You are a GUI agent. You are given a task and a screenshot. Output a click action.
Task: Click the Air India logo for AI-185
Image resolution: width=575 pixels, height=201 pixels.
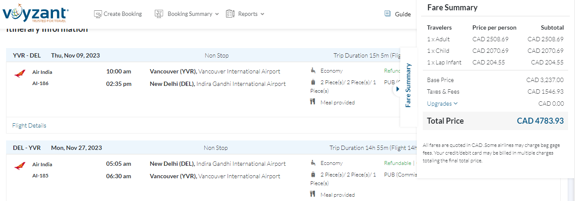point(20,166)
